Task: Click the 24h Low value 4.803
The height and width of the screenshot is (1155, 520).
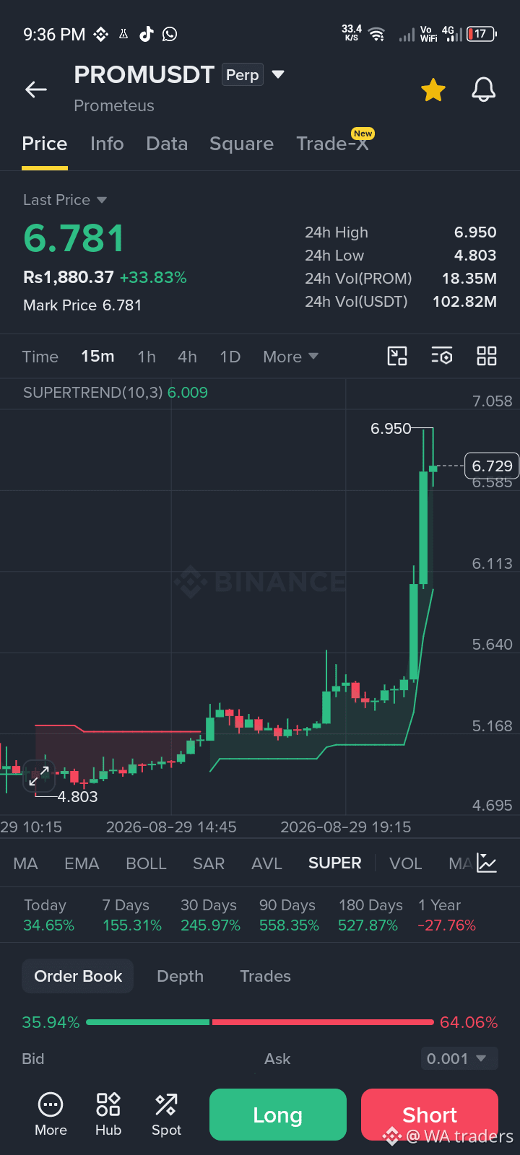Action: (x=475, y=256)
